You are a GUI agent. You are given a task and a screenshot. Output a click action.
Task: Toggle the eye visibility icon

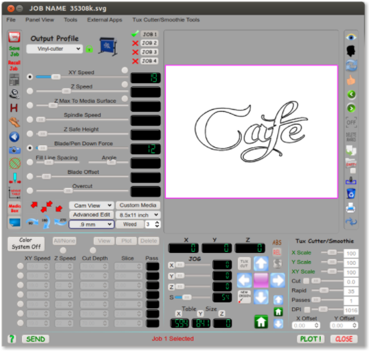351,37
